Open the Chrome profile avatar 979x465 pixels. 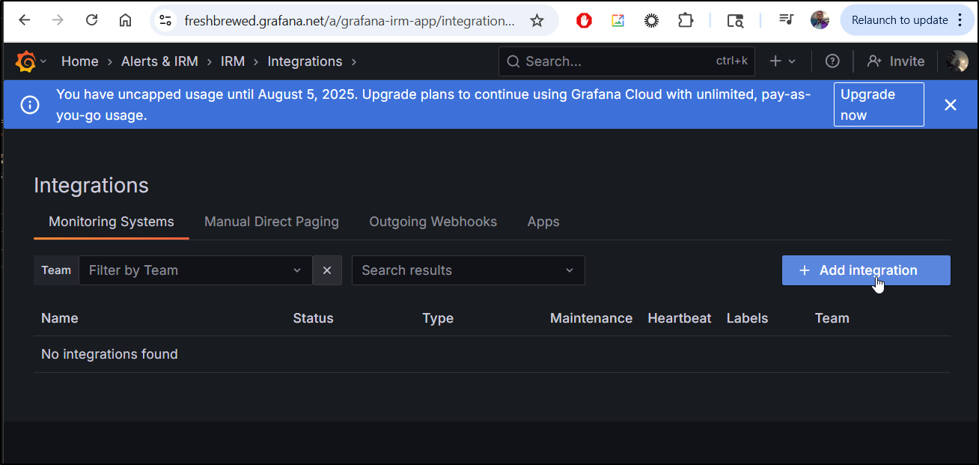click(820, 20)
